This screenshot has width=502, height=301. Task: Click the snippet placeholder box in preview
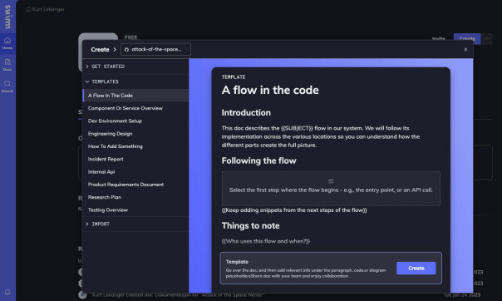(331, 188)
